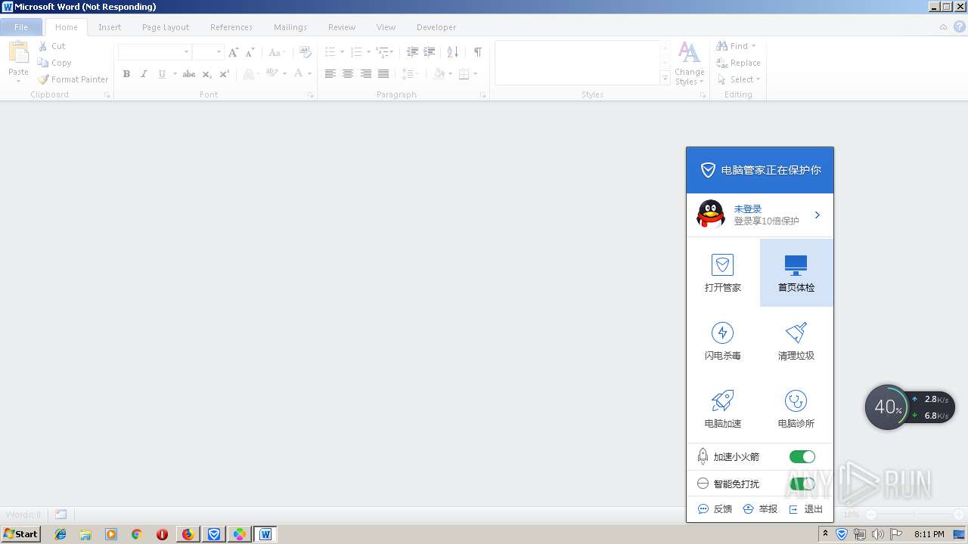This screenshot has width=968, height=544.
Task: Decrease paragraph indent
Action: point(412,52)
